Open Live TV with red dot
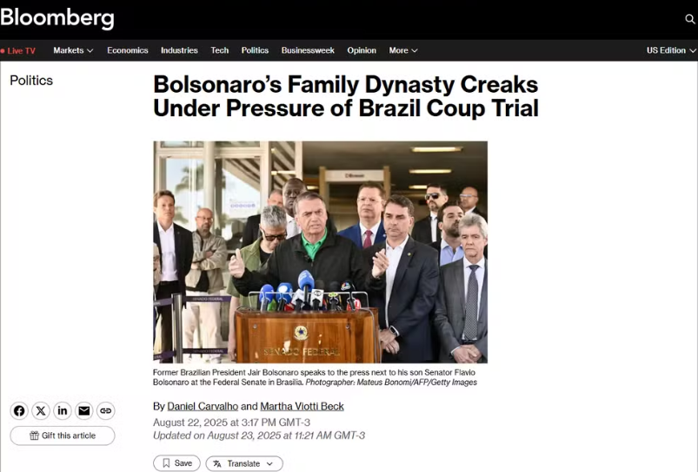698x472 pixels. 18,50
